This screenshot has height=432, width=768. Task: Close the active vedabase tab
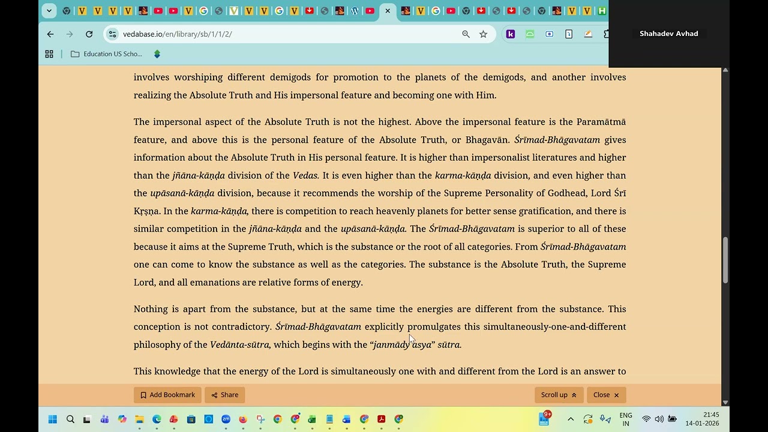388,11
